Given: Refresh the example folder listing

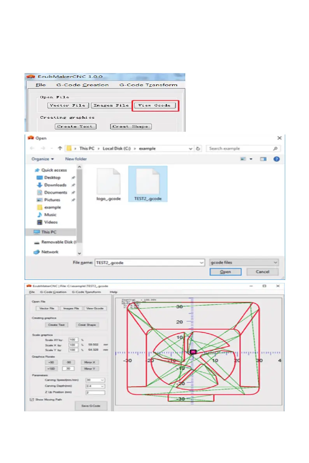Looking at the screenshot, I should (198, 149).
